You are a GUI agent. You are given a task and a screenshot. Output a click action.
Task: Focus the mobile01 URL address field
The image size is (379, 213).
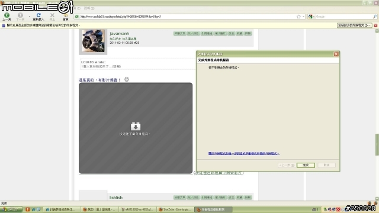click(187, 17)
